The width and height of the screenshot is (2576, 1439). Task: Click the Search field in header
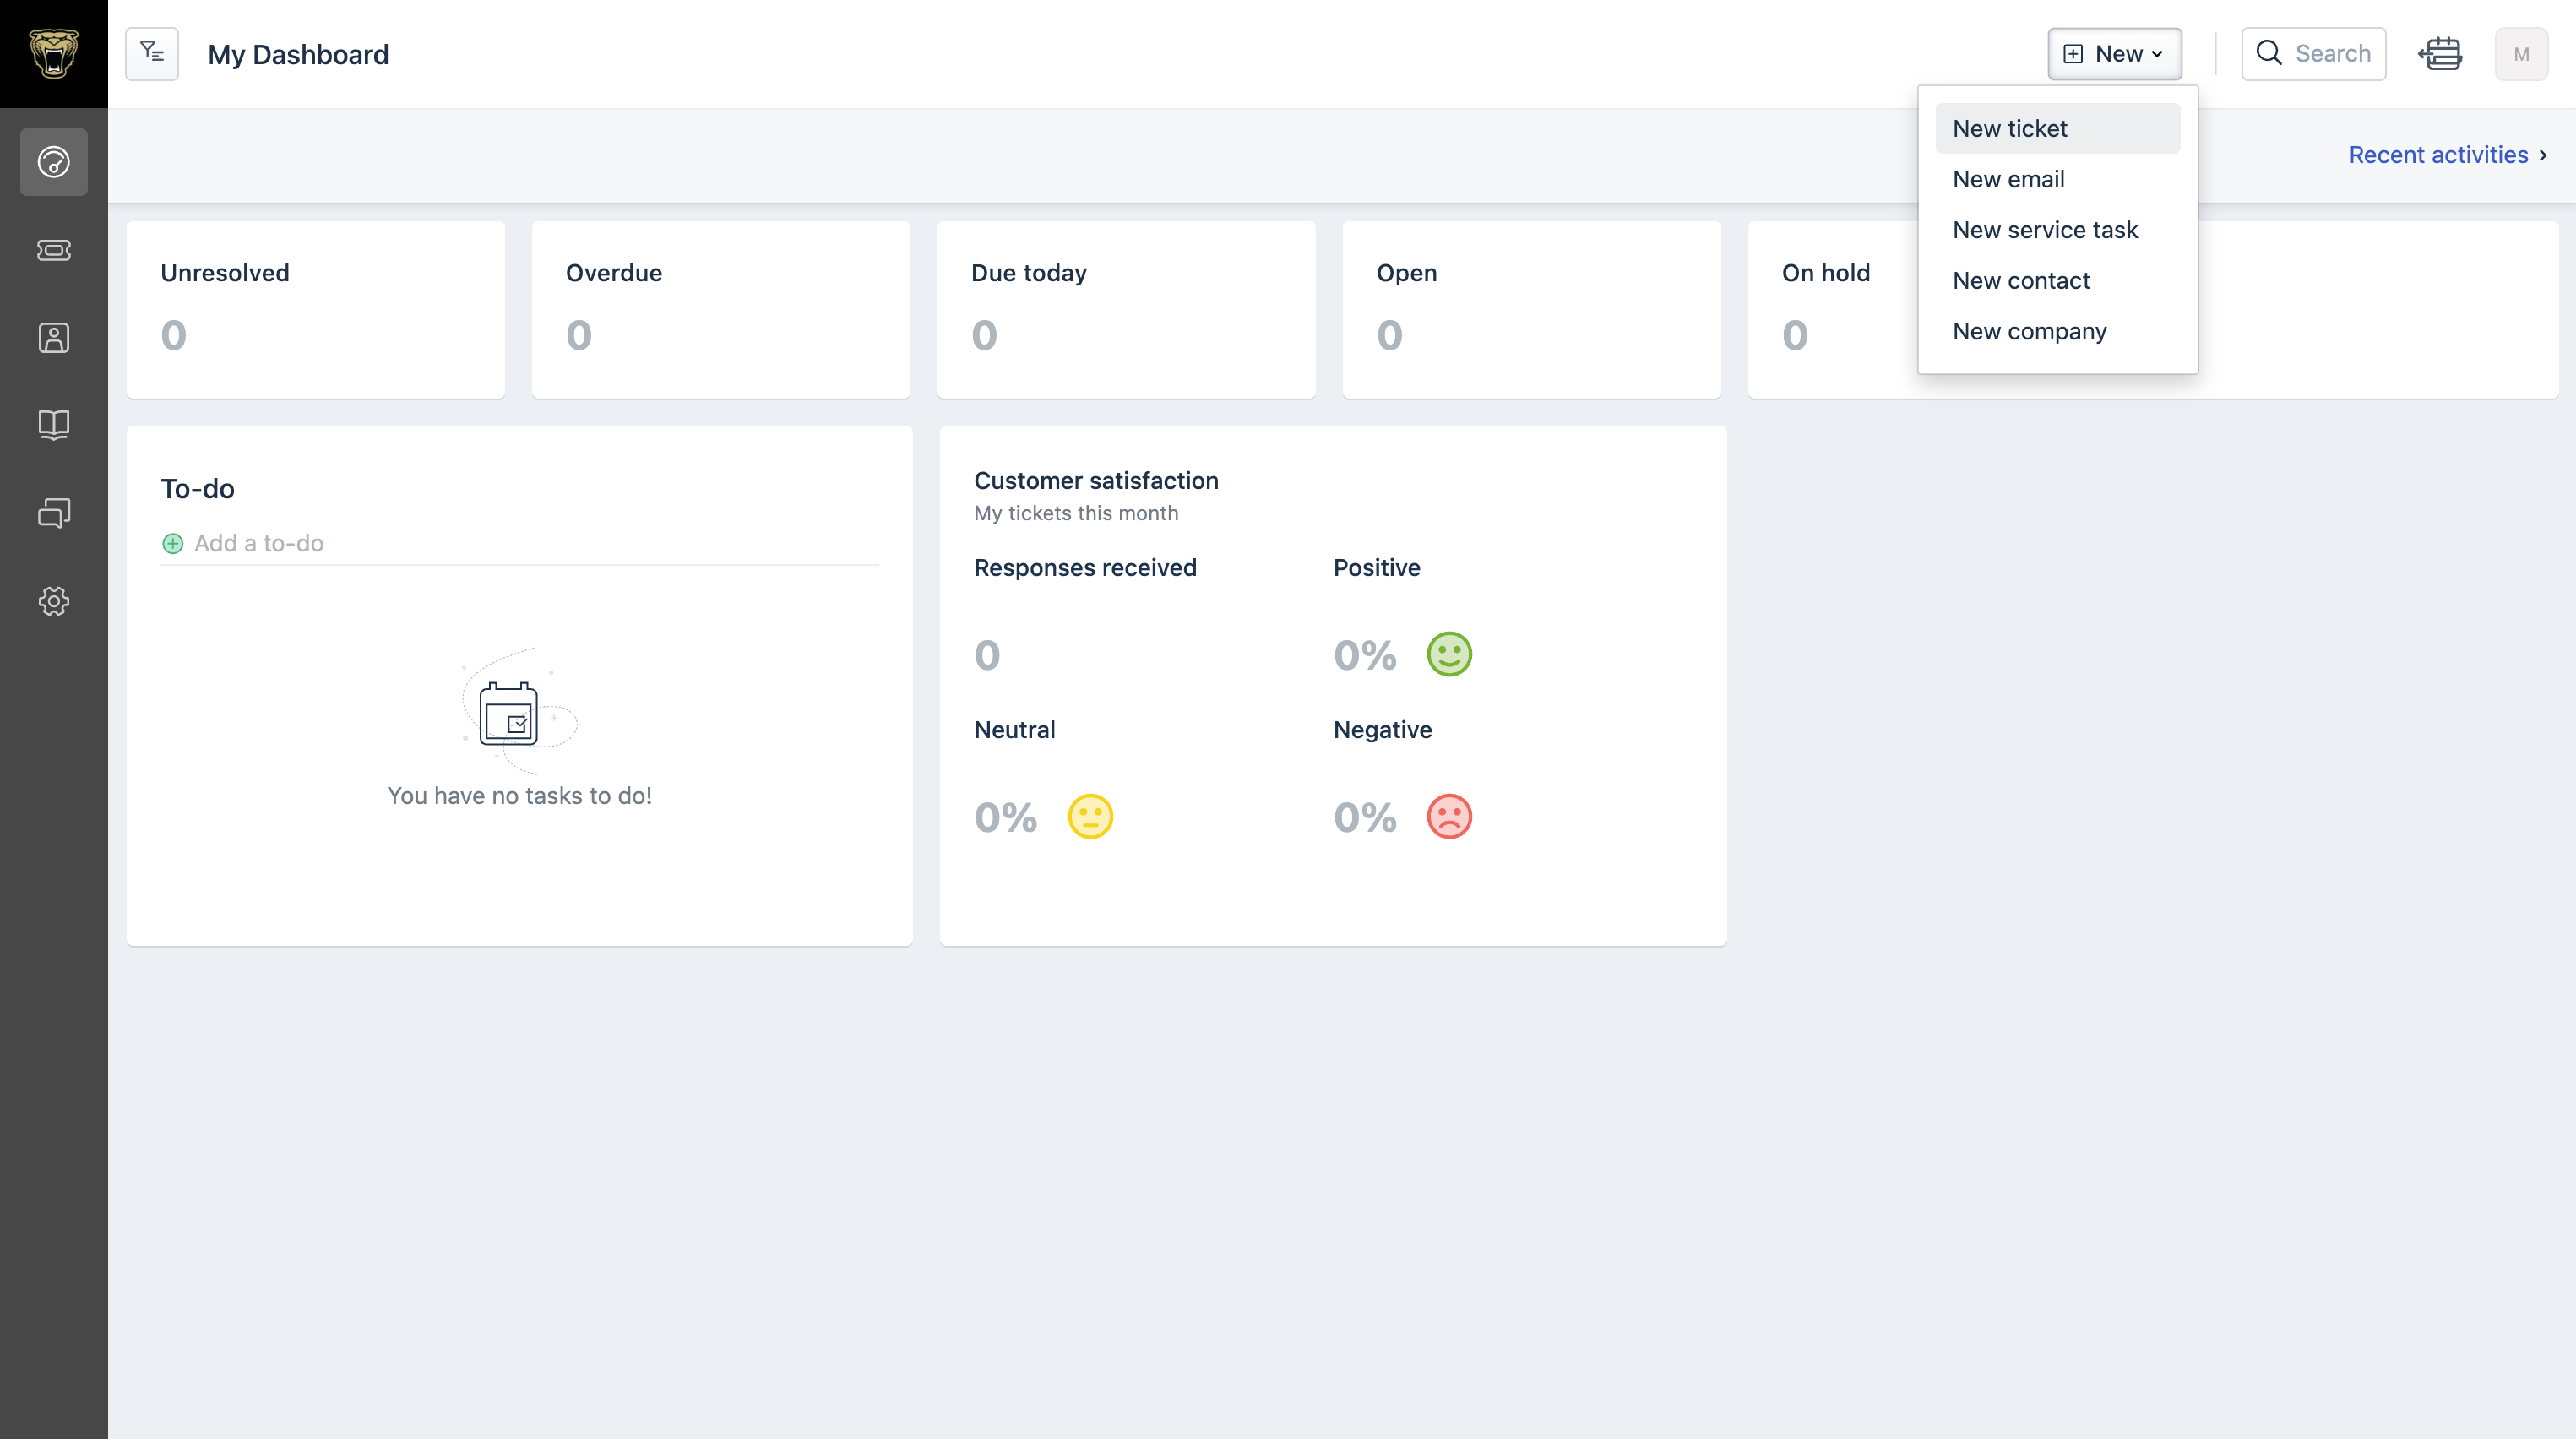pos(2314,54)
